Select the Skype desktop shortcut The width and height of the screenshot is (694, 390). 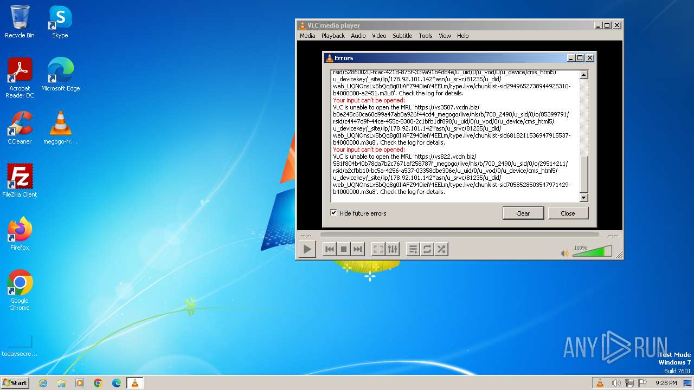(60, 22)
